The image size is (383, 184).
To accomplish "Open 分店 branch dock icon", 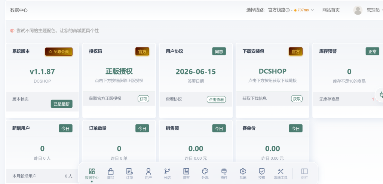I will [167, 174].
